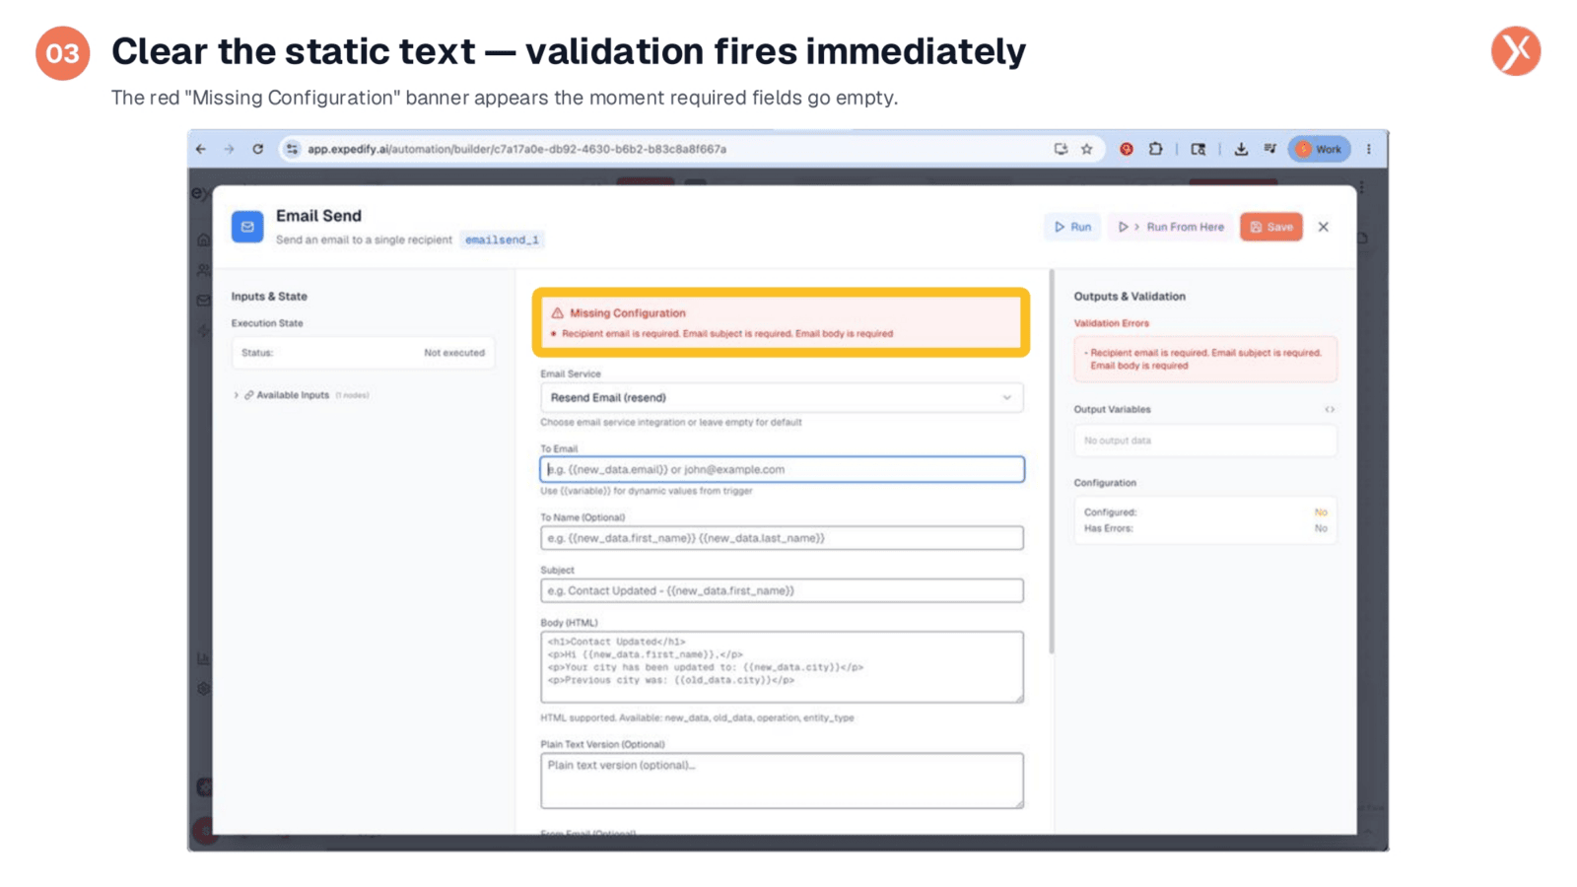Open the browser downloads icon

pyautogui.click(x=1241, y=149)
